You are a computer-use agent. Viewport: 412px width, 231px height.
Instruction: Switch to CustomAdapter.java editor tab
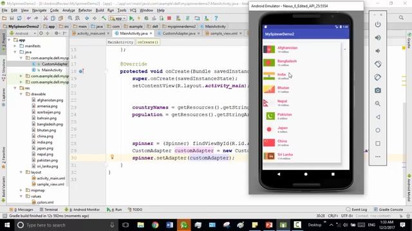179,33
